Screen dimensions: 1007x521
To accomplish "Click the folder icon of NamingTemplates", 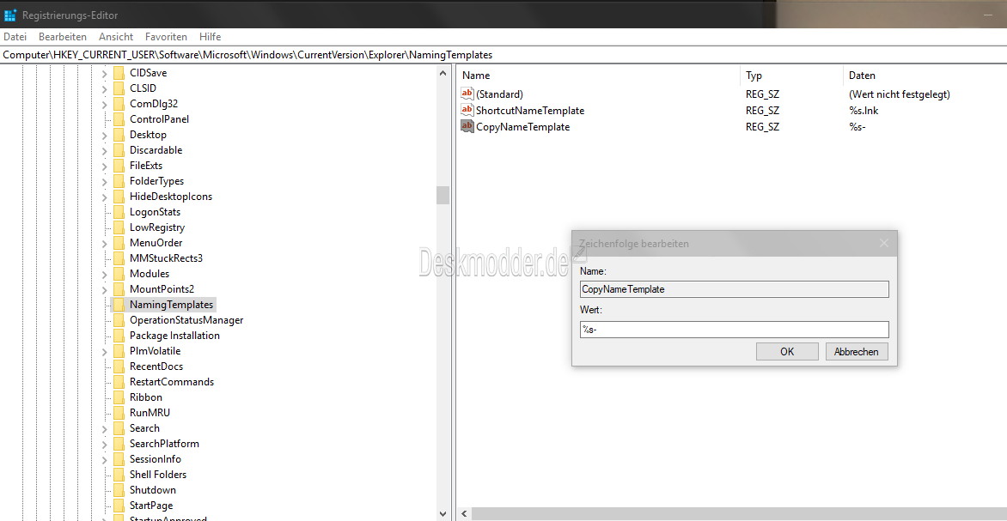I will point(119,304).
